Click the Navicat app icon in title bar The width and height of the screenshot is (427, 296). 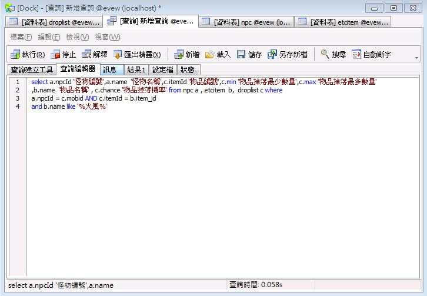(10, 8)
